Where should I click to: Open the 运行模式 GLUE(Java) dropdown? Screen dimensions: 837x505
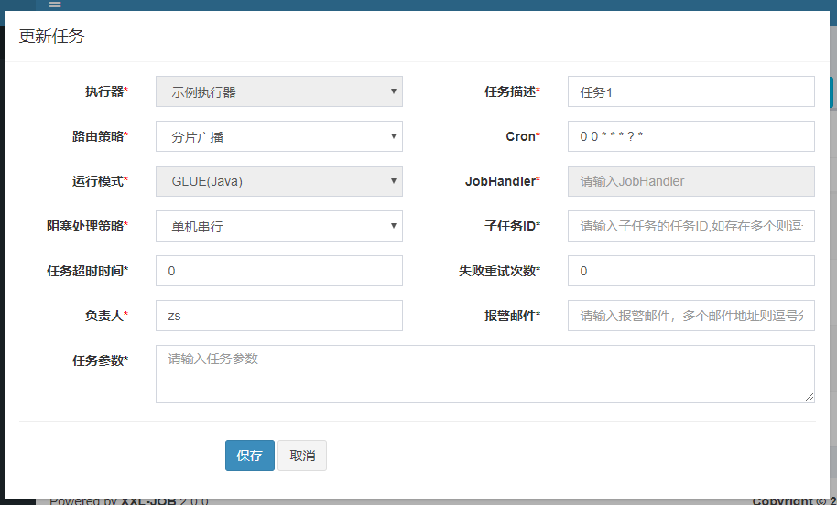tap(278, 181)
